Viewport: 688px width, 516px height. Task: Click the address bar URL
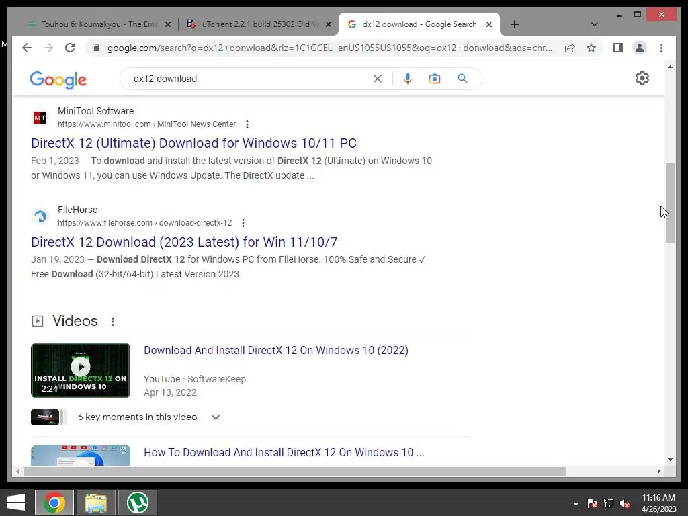[x=329, y=48]
